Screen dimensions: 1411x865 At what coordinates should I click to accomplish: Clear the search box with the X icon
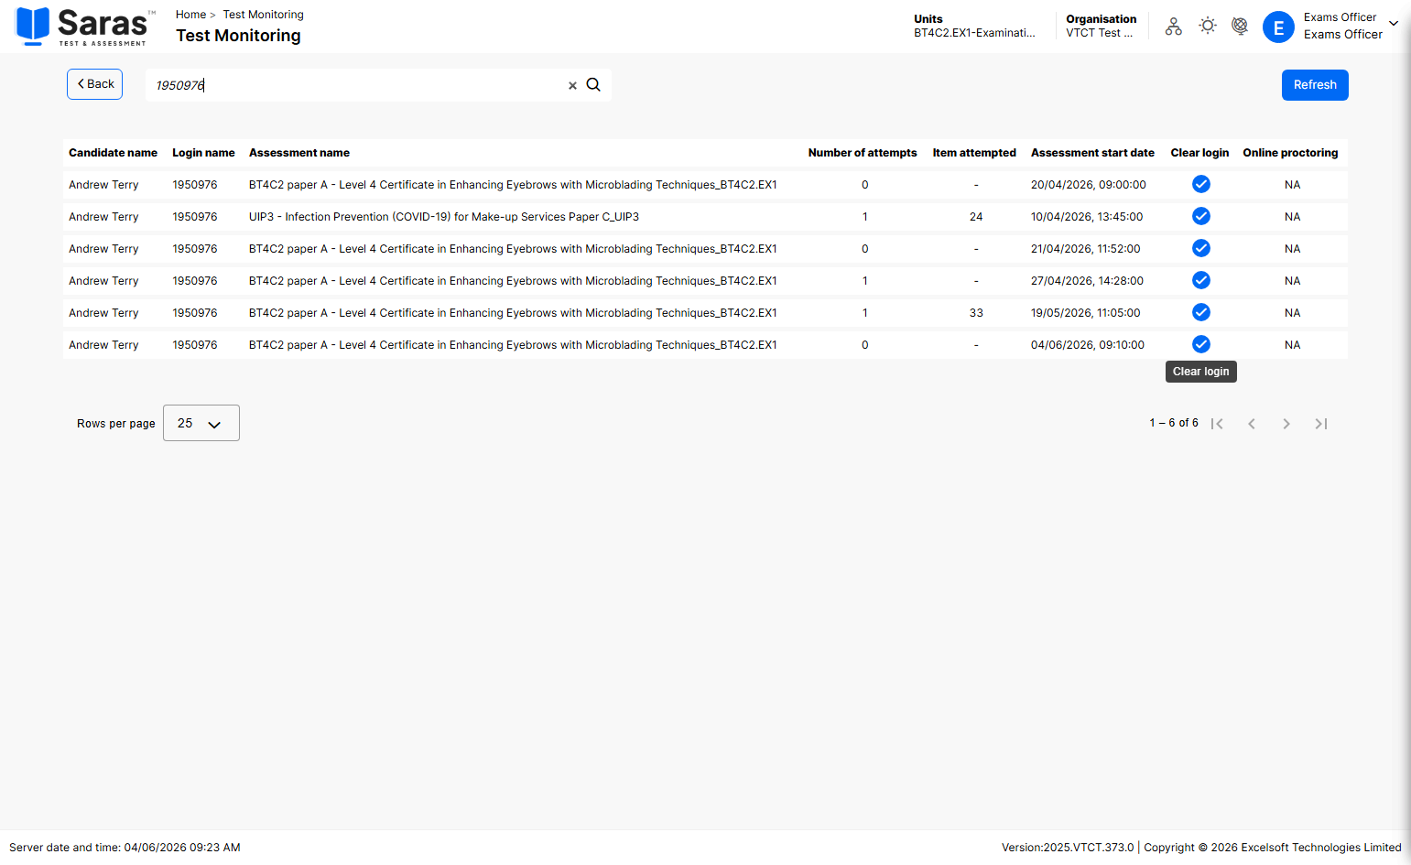(x=572, y=85)
